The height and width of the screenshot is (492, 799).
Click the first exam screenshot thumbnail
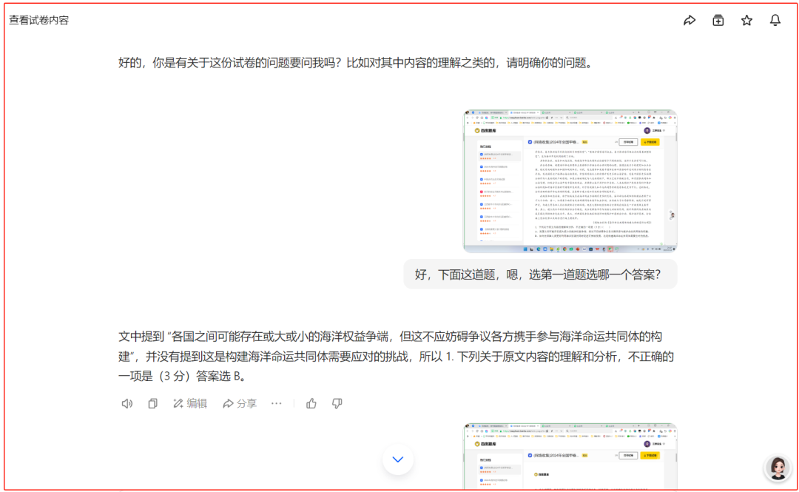pyautogui.click(x=570, y=180)
